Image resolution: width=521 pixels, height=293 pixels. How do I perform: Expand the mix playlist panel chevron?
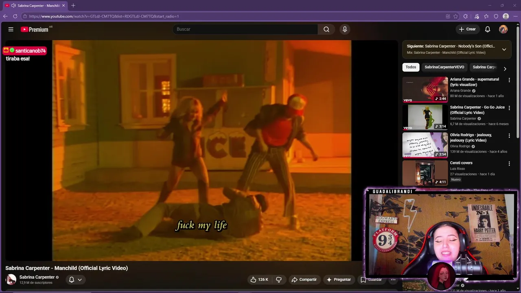pos(504,49)
